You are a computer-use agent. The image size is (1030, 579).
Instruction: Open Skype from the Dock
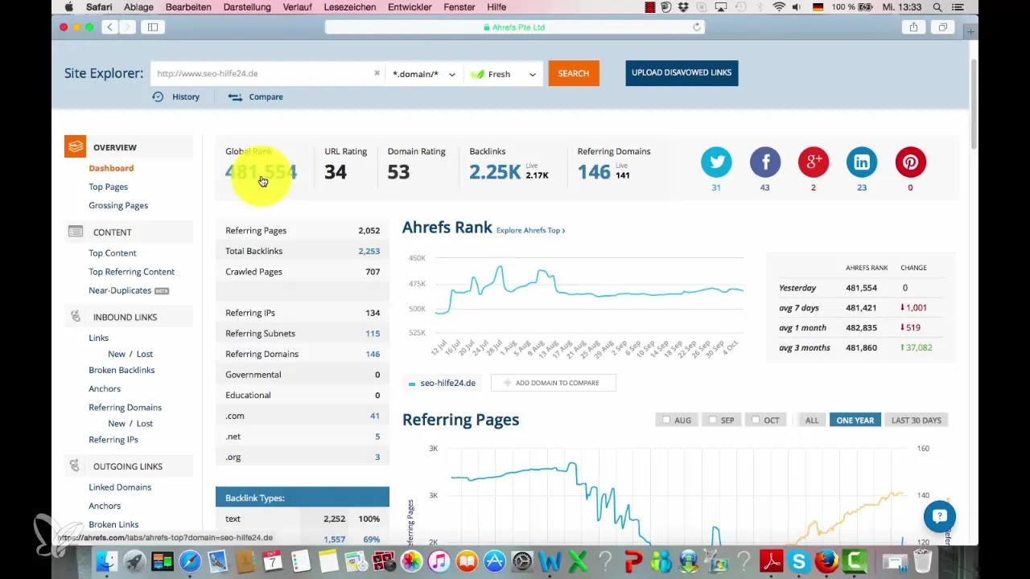[x=799, y=561]
